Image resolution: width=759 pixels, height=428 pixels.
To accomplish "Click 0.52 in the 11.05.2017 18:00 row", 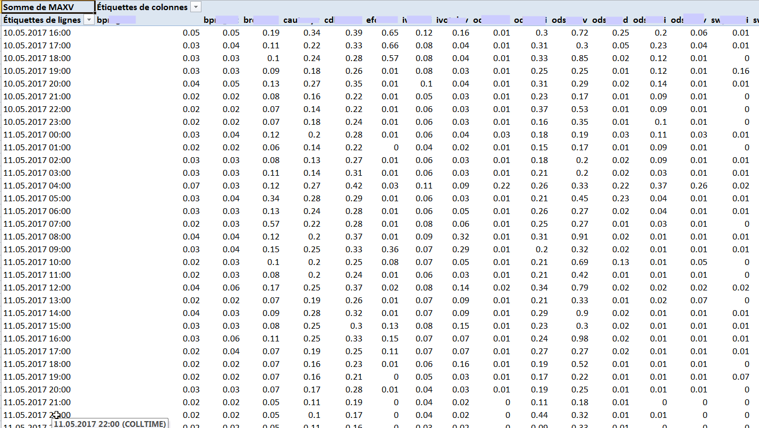I will (580, 364).
